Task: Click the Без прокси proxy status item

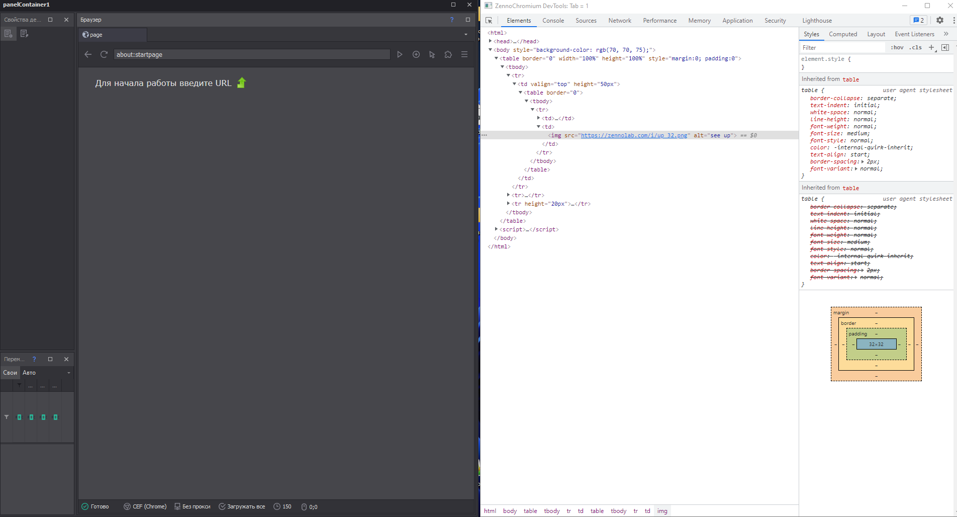Action: pos(192,506)
